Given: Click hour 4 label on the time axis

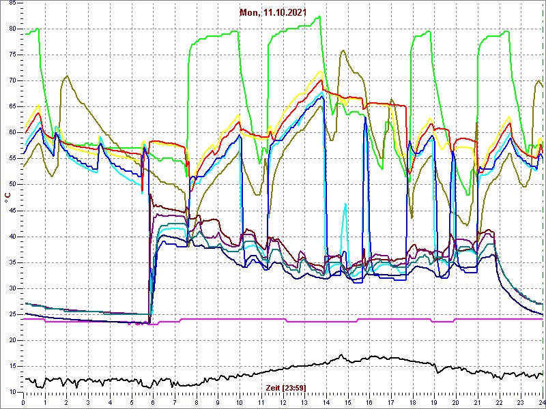Looking at the screenshot, I should 110,402.
